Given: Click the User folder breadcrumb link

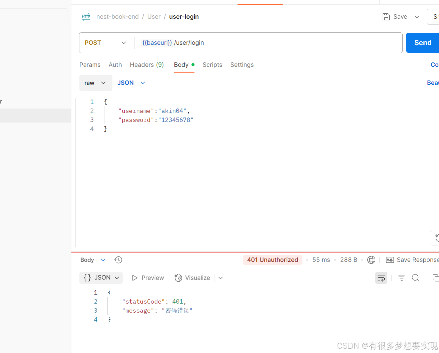Looking at the screenshot, I should 154,17.
